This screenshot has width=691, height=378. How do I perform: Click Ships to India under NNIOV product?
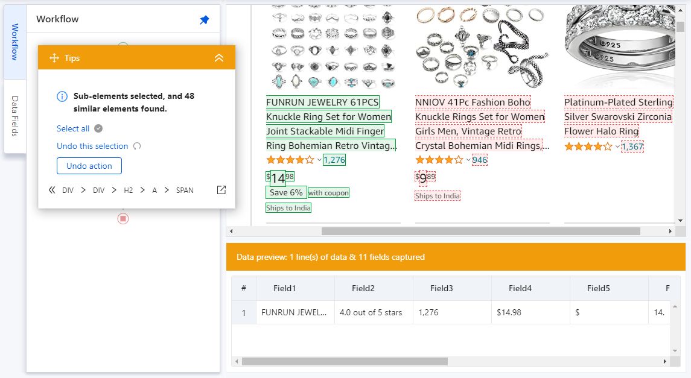(437, 196)
